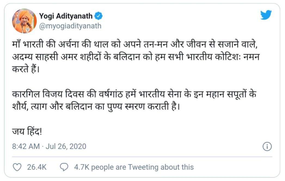Like the tweet with heart icon
Image resolution: width=285 pixels, height=181 pixels.
pos(17,167)
